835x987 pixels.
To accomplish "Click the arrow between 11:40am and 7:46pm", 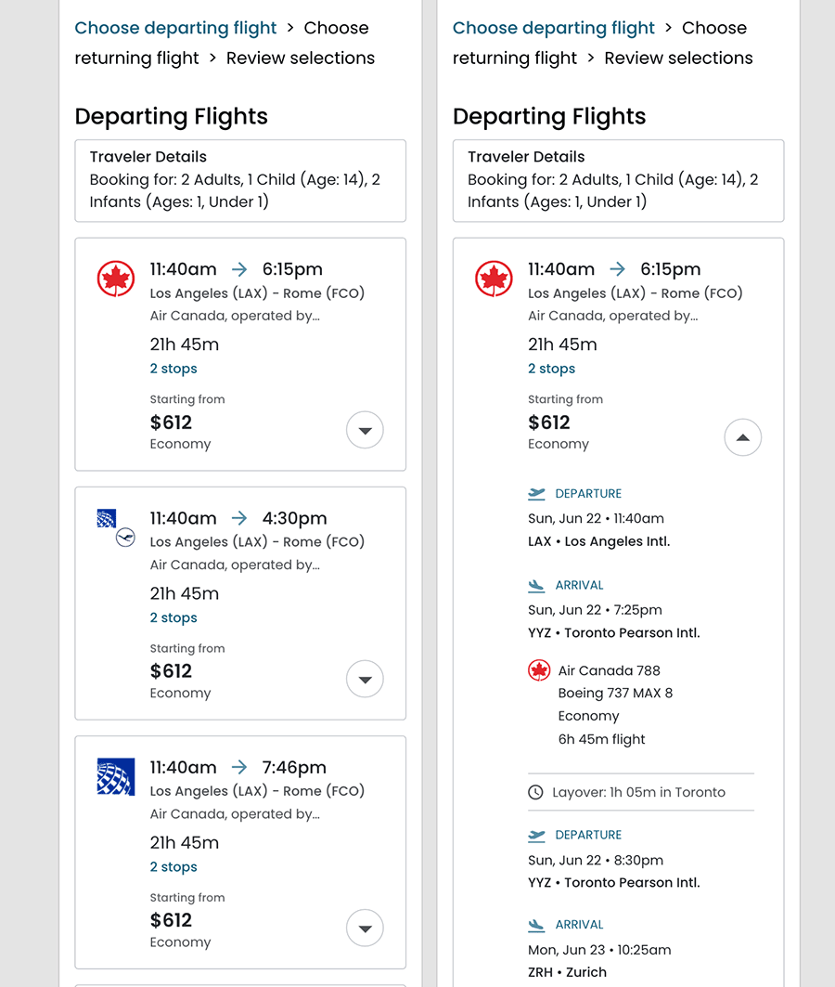I will click(239, 767).
